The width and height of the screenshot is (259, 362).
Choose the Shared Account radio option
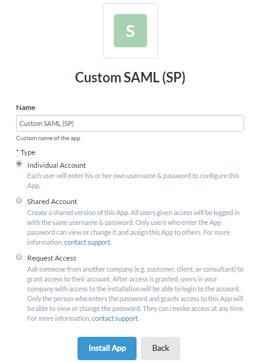(19, 200)
